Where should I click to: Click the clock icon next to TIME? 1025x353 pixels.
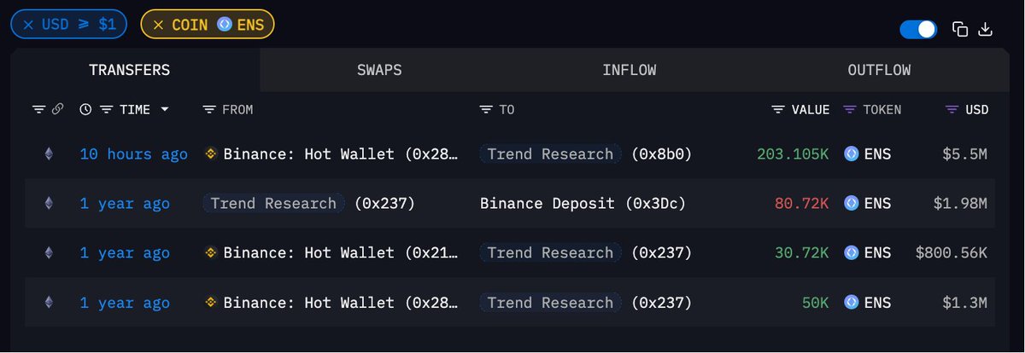(x=85, y=109)
